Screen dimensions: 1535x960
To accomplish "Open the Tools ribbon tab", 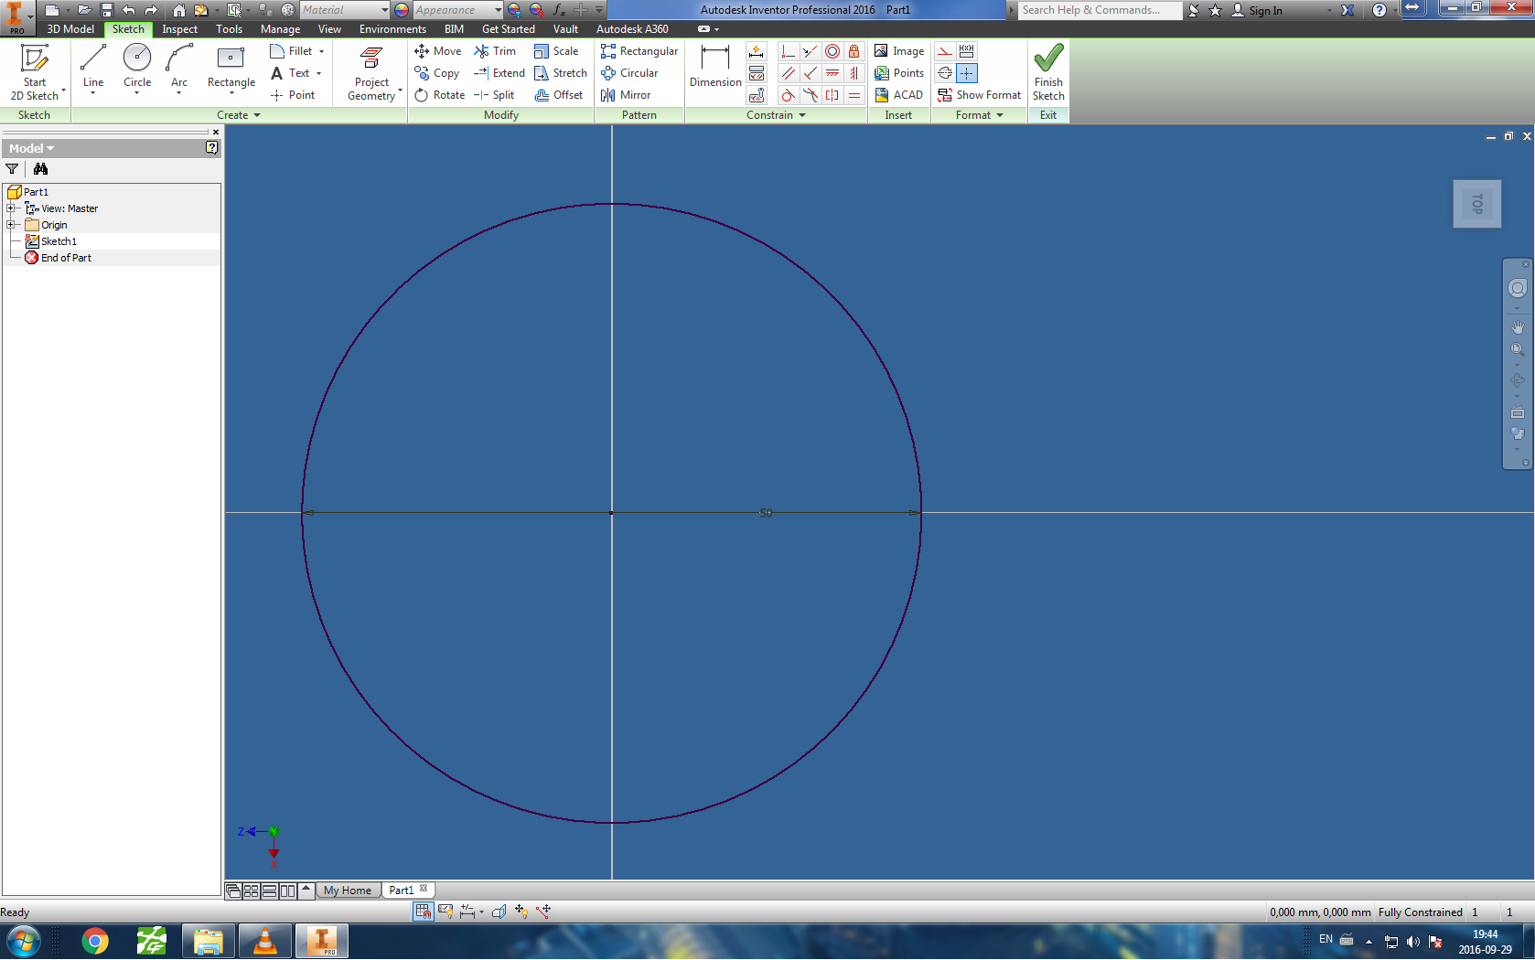I will pyautogui.click(x=229, y=29).
